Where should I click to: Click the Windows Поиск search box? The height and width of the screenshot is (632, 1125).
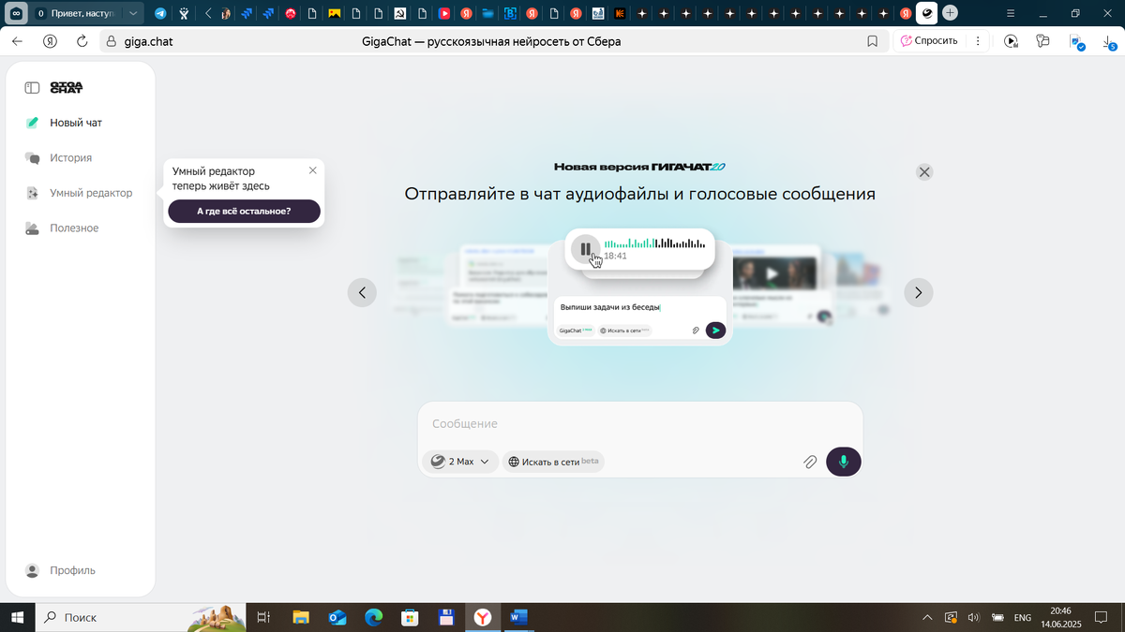point(141,617)
